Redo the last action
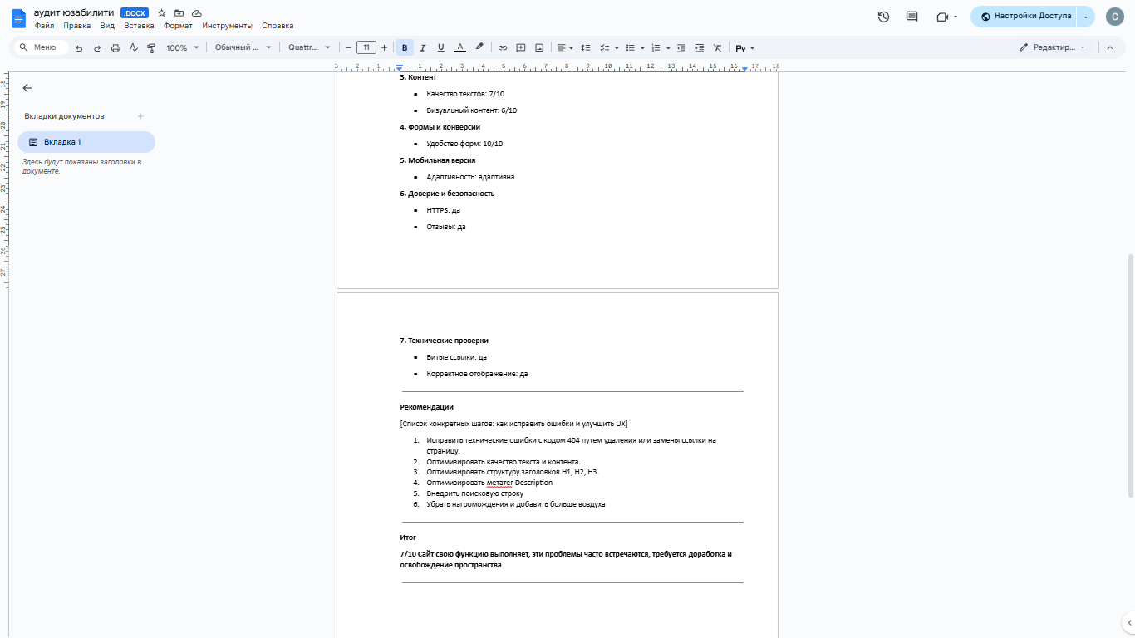The width and height of the screenshot is (1135, 638). (97, 48)
